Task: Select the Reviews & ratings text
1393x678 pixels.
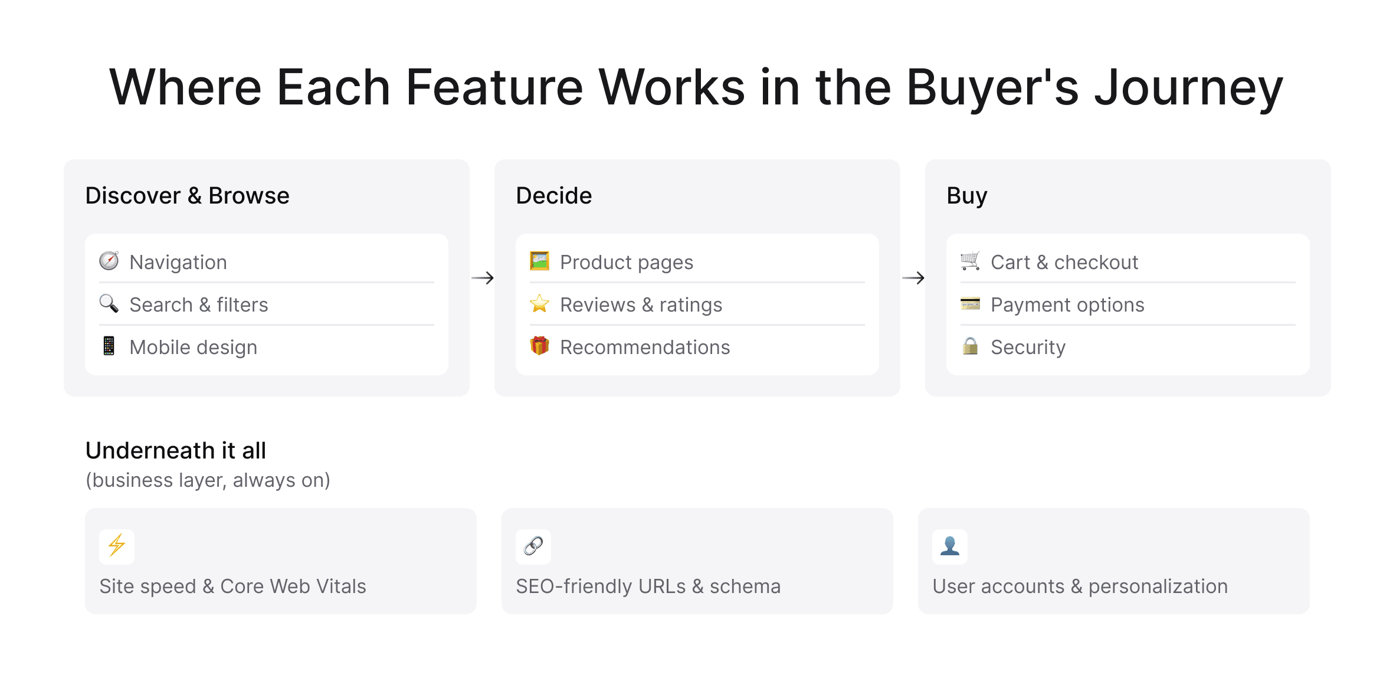Action: point(641,304)
